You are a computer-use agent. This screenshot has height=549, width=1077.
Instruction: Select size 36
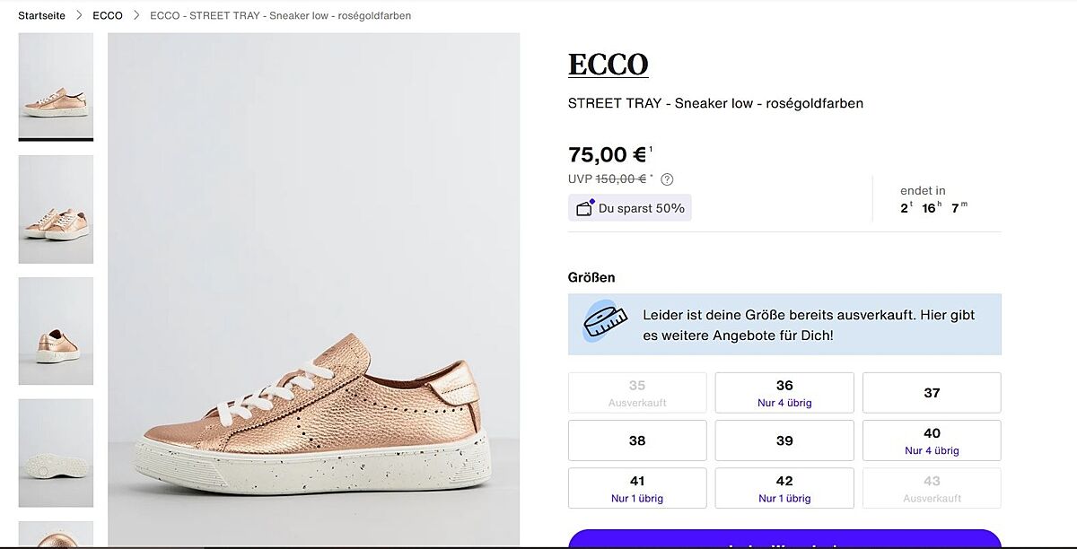pyautogui.click(x=784, y=393)
